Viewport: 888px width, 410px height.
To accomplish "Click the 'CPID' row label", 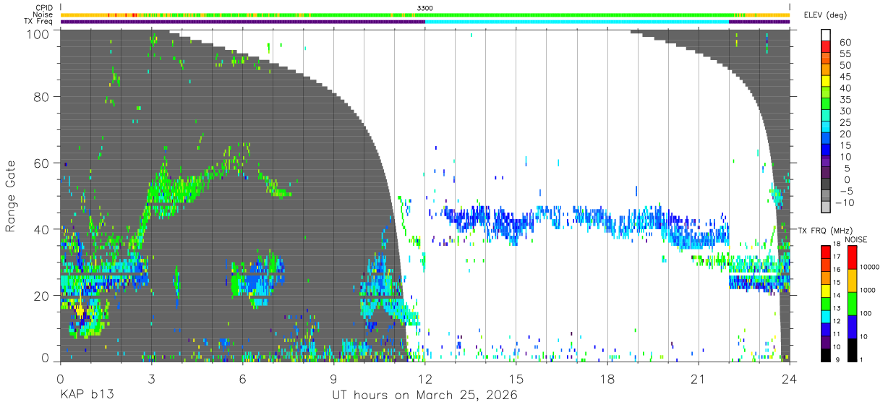I will pos(43,8).
